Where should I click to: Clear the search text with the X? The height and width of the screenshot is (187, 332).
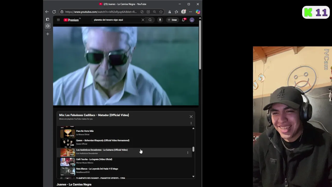143,20
